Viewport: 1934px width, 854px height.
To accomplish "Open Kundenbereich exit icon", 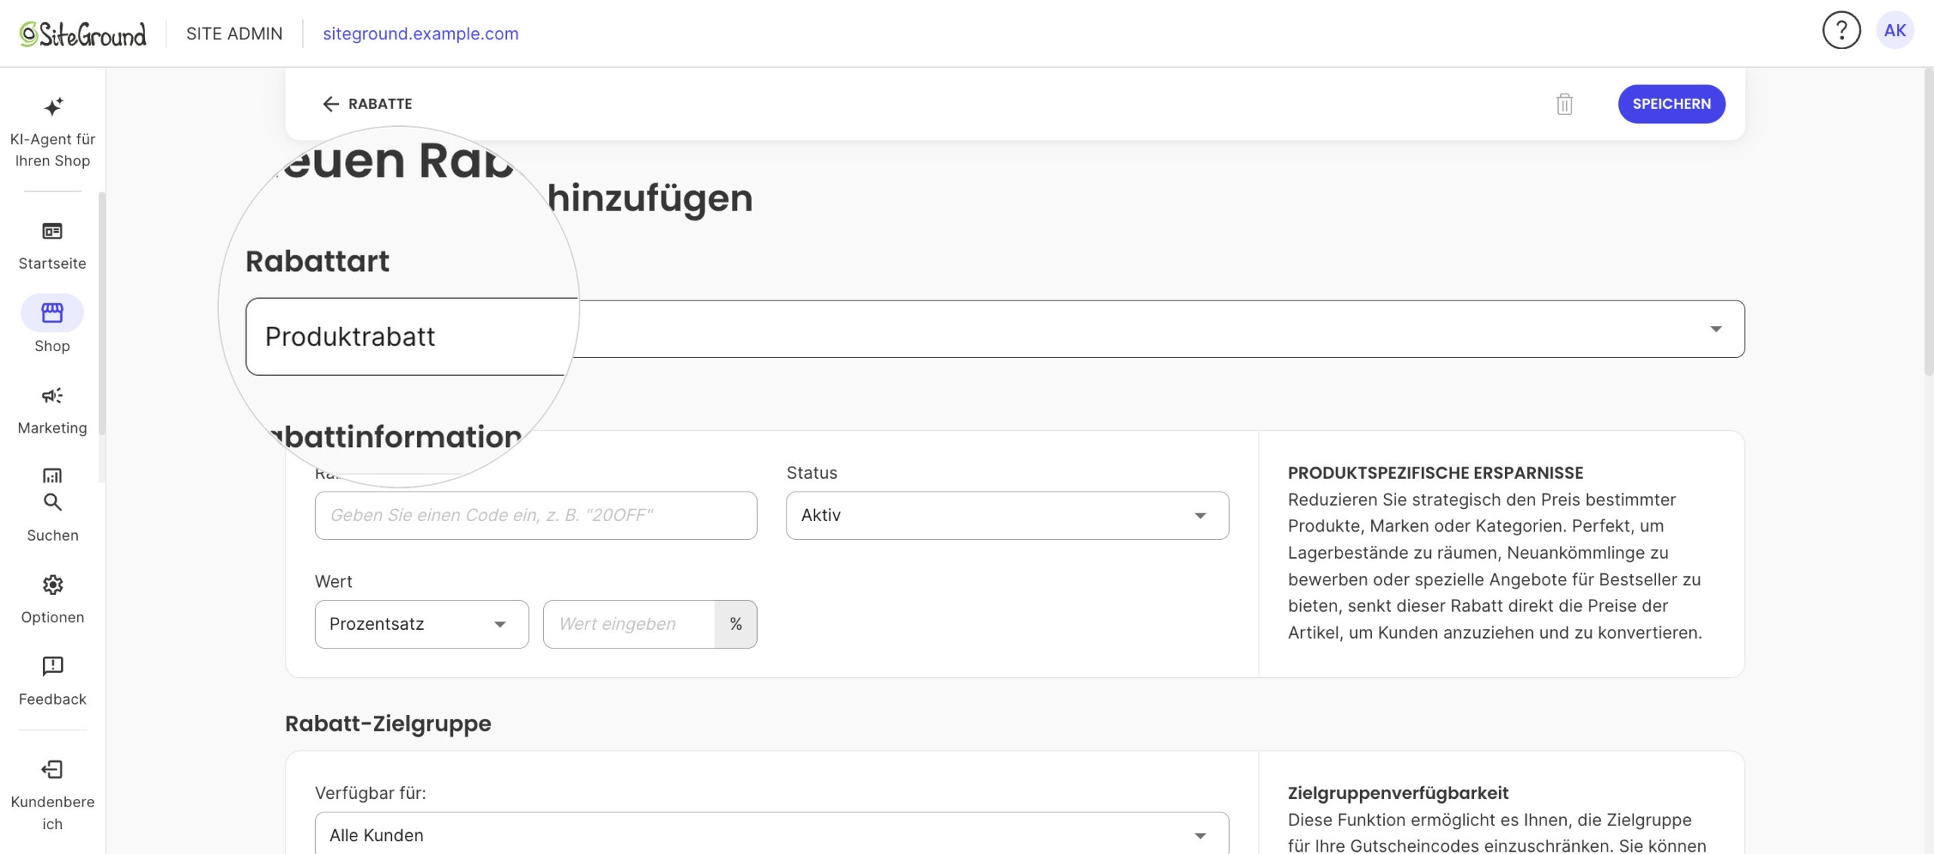I will [52, 769].
